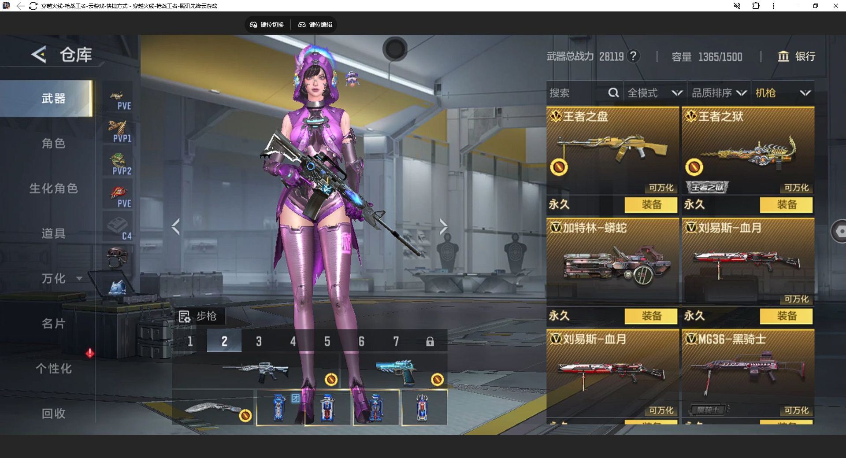Click the 容量 1365/1500 capacity text
The image size is (846, 458).
click(x=707, y=57)
